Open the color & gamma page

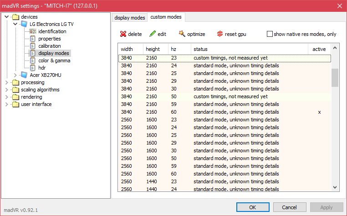point(54,60)
